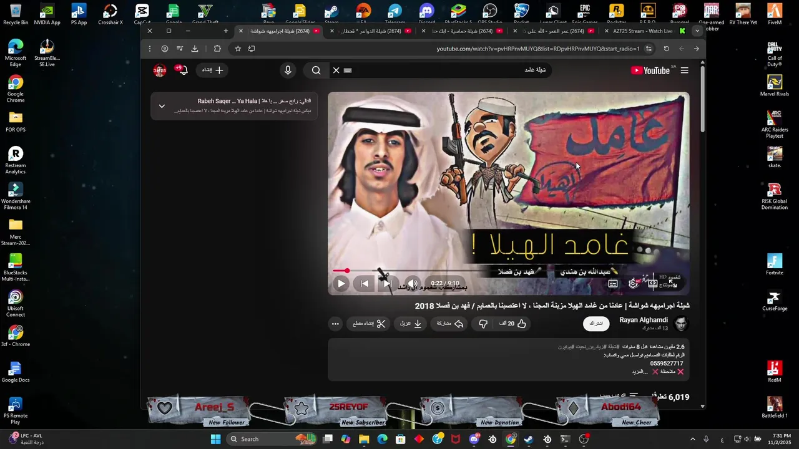Mute the video volume speaker icon

tap(413, 284)
